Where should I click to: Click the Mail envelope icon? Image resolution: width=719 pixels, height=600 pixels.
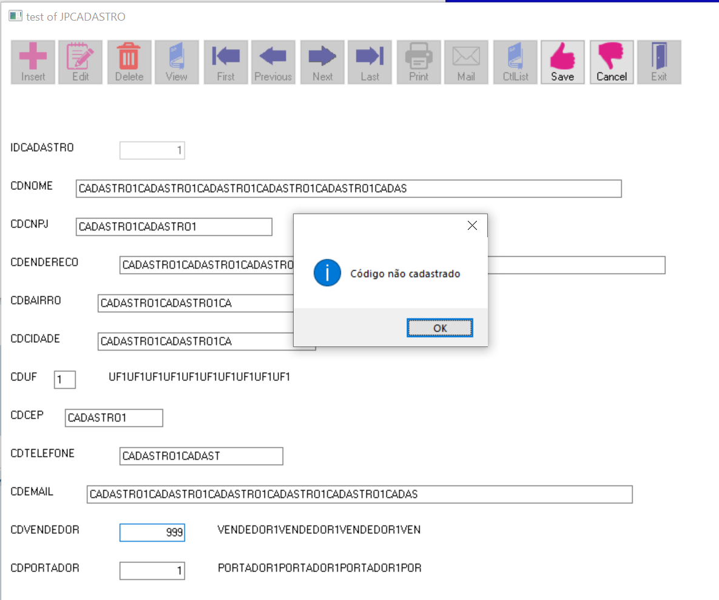pos(467,56)
